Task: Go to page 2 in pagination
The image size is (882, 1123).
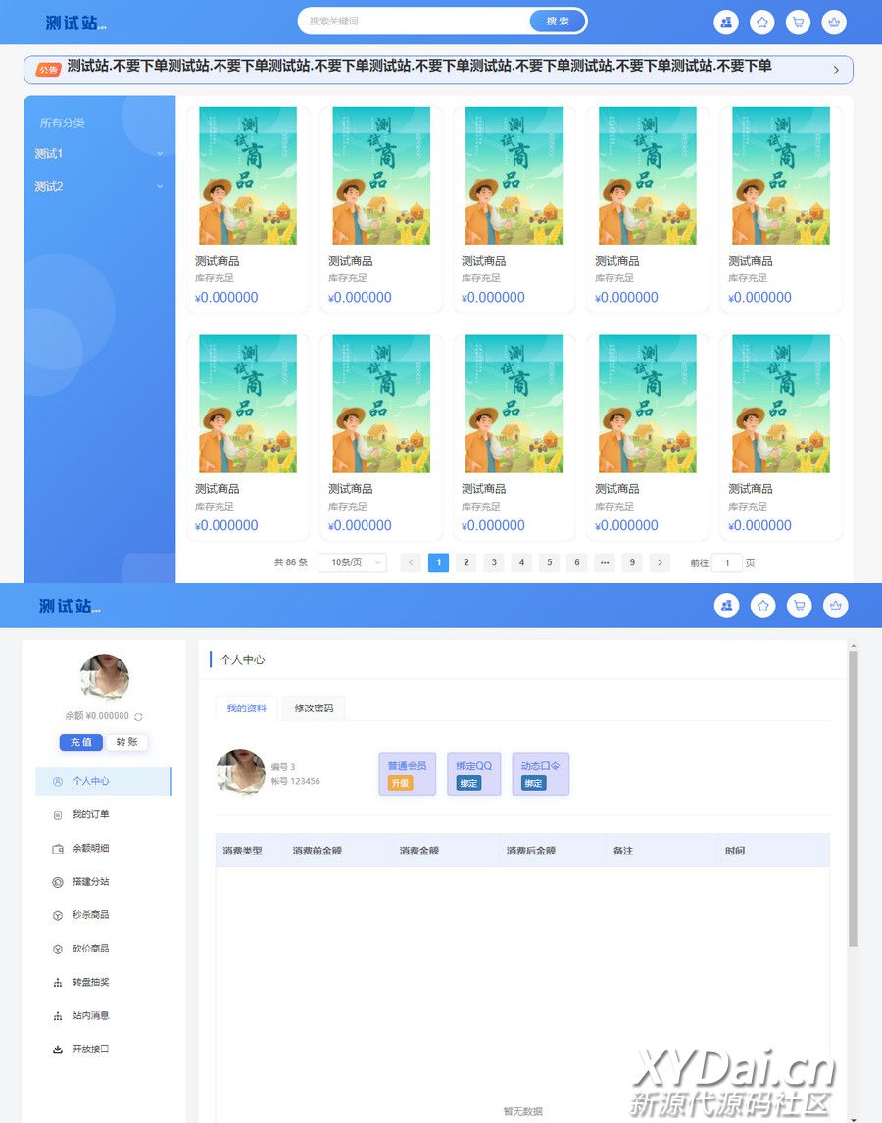Action: (x=466, y=562)
